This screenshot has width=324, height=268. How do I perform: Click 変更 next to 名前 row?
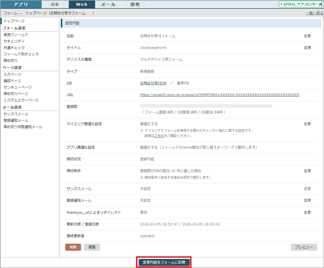click(307, 36)
